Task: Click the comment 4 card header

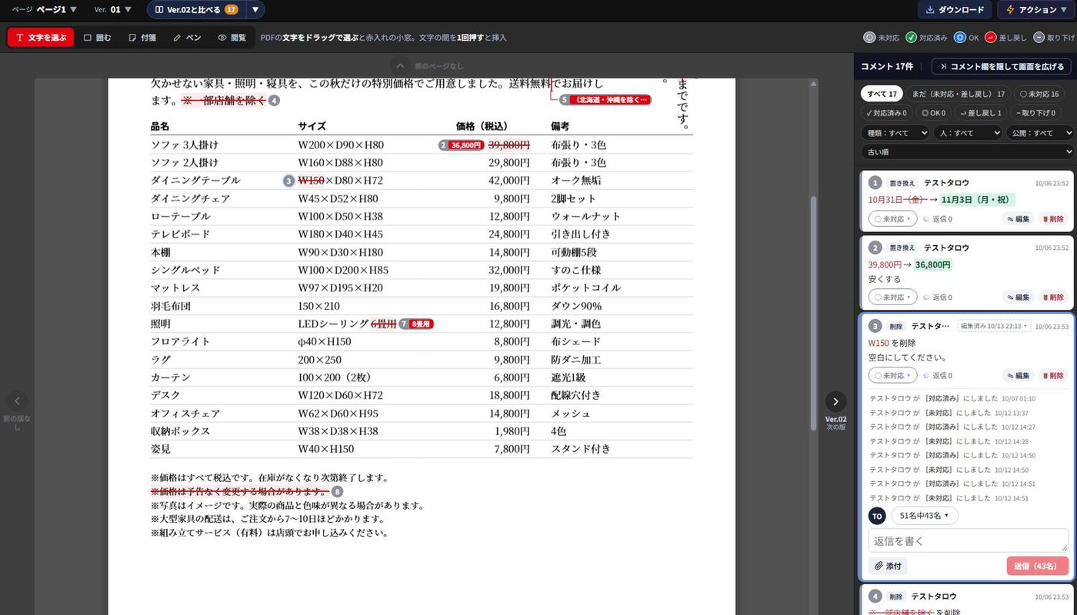Action: [968, 596]
